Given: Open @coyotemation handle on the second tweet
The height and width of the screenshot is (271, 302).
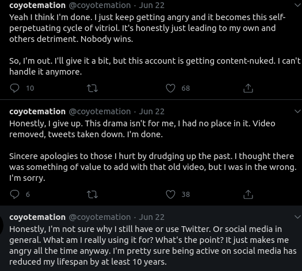Looking at the screenshot, I should (100, 111).
